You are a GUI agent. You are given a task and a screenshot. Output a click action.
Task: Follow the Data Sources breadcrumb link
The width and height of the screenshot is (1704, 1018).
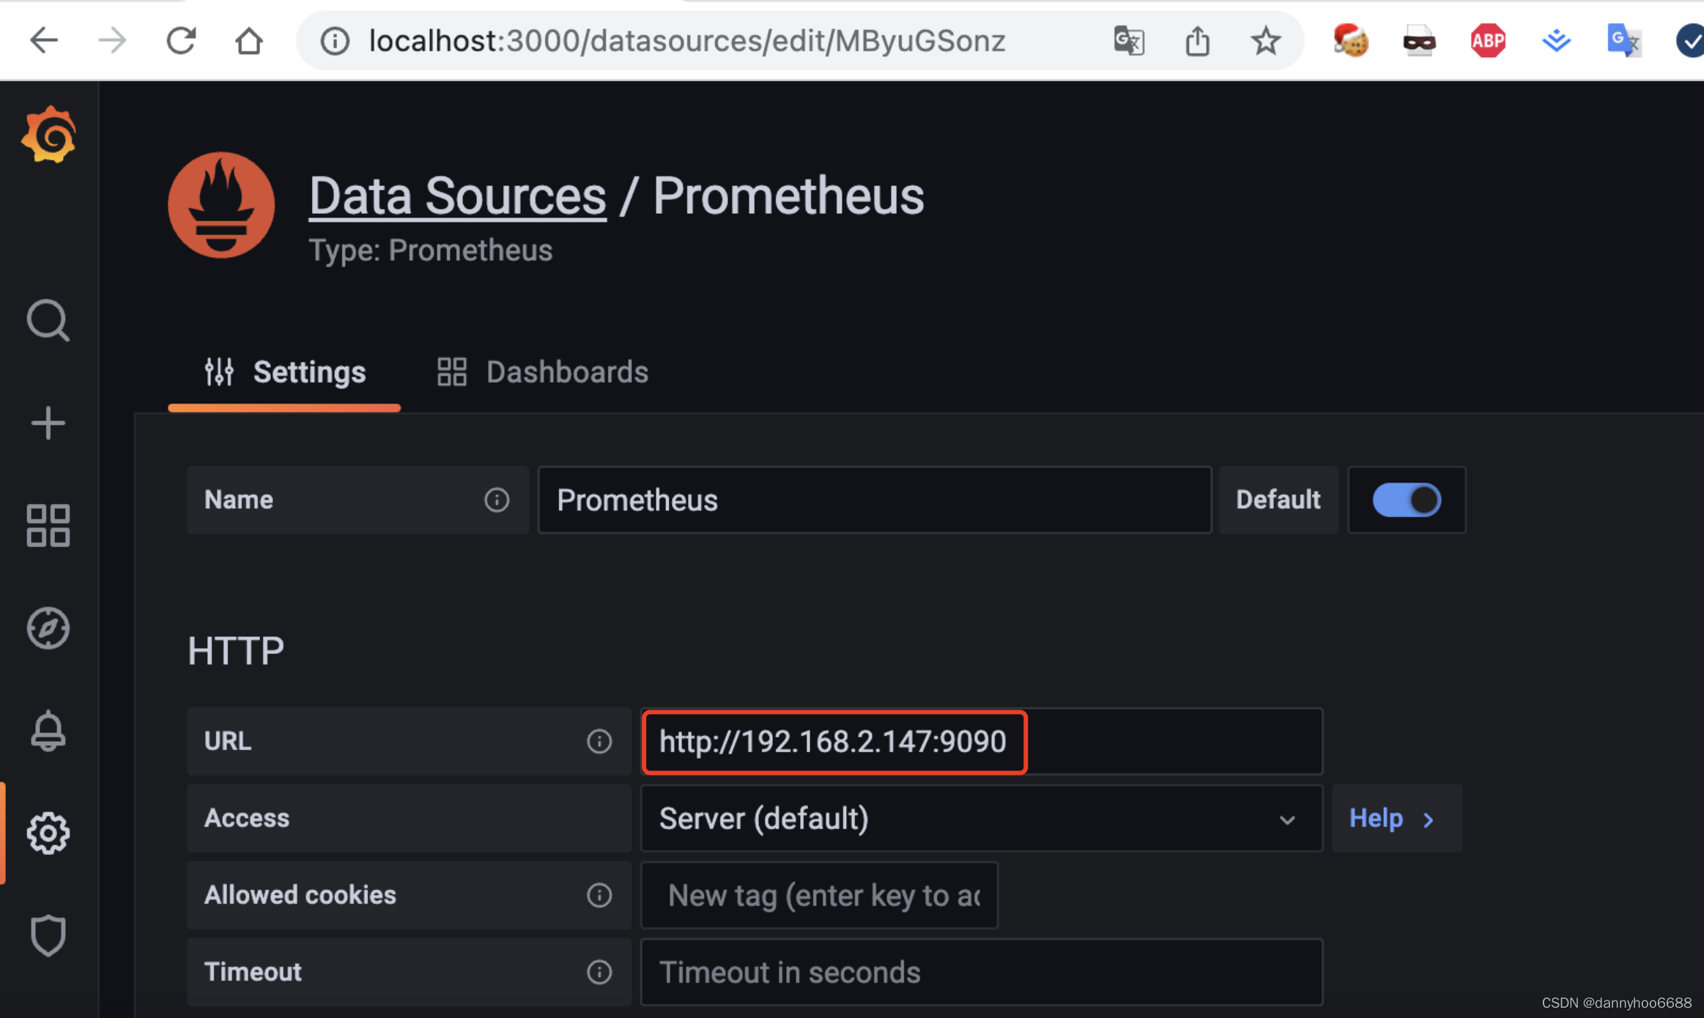457,196
